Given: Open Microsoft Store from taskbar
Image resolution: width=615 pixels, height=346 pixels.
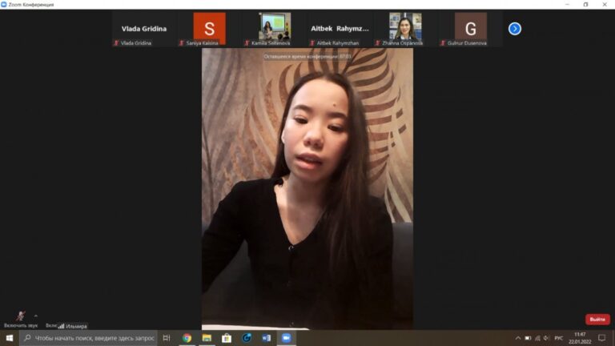Looking at the screenshot, I should coord(227,338).
